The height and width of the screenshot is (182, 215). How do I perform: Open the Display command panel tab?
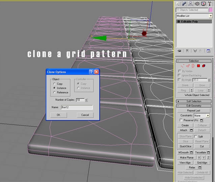pyautogui.click(x=203, y=4)
